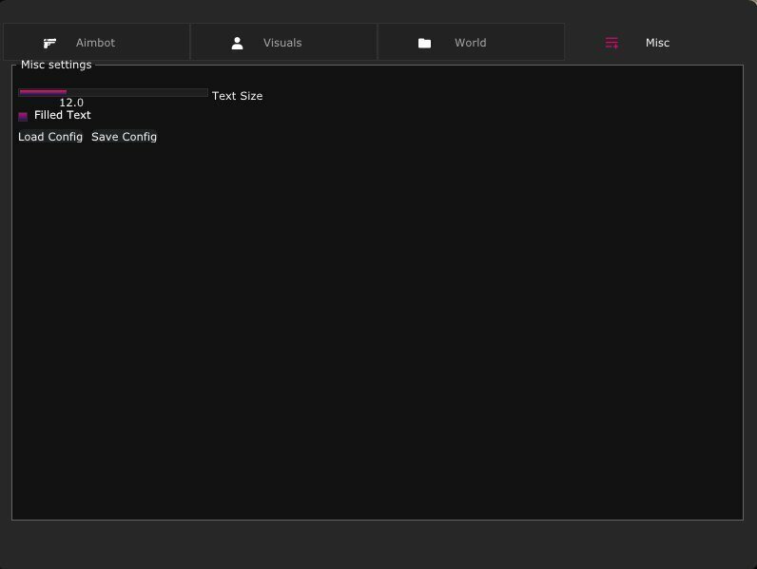Open the Visuals tab

(283, 42)
